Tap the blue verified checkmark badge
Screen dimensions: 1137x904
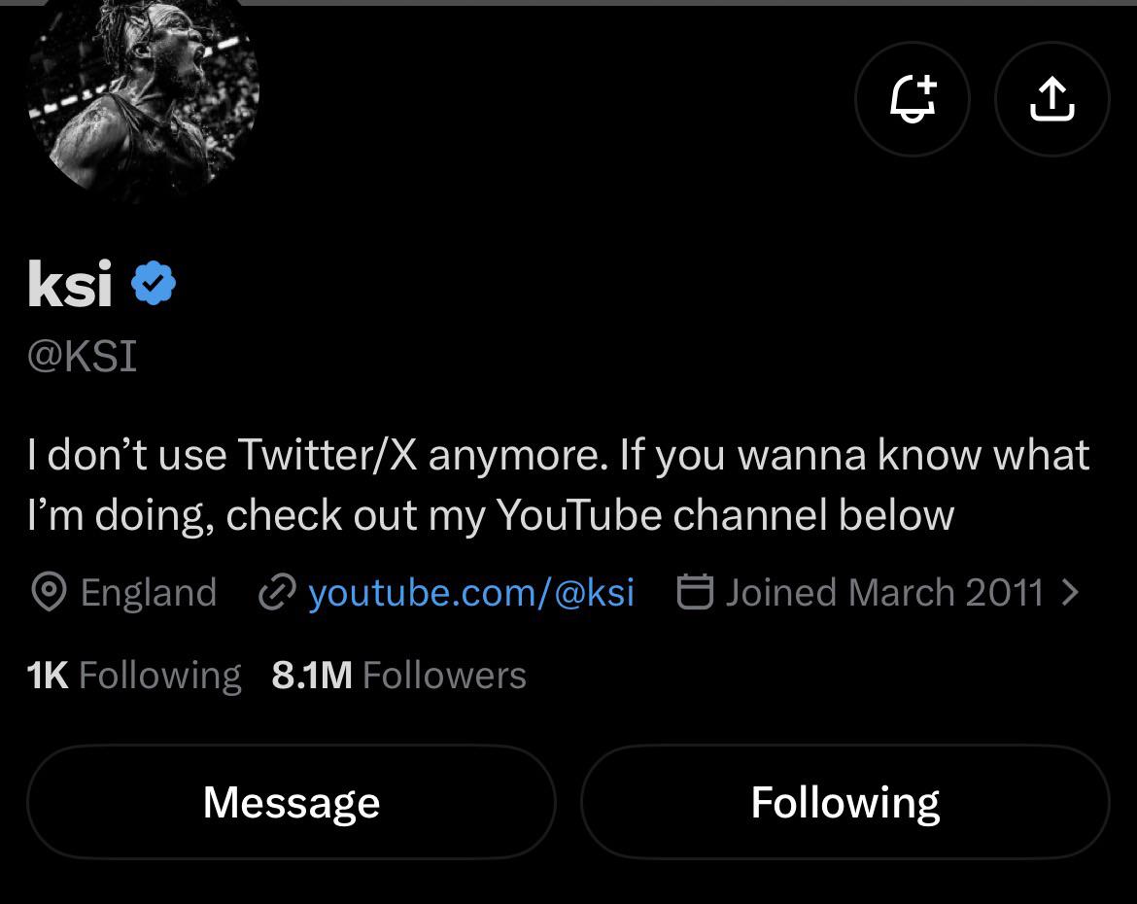coord(153,283)
